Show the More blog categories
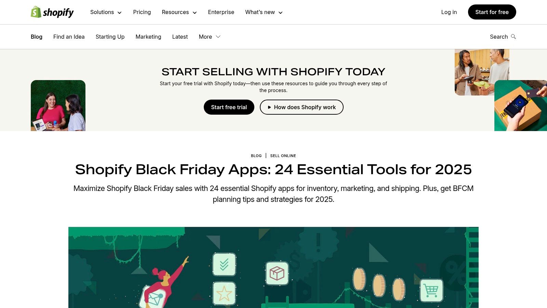This screenshot has height=308, width=547. (x=209, y=37)
